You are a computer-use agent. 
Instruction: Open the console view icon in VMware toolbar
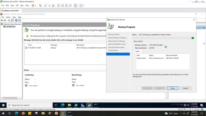[x=76, y=5]
